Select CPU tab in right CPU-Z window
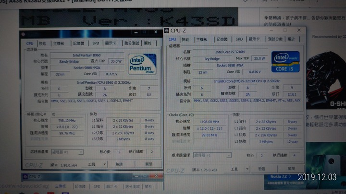This screenshot has height=194, width=346. [173, 39]
